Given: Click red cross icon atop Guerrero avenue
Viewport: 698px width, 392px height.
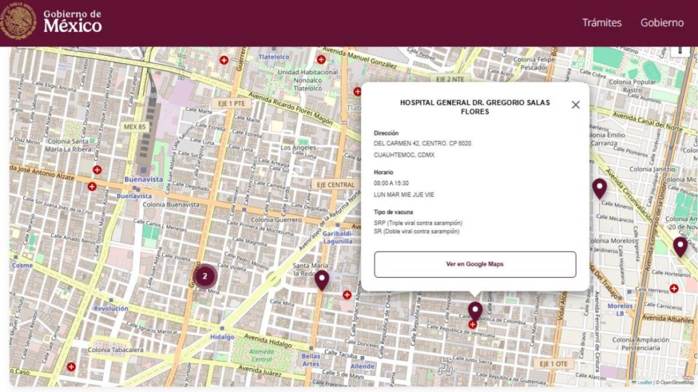Looking at the screenshot, I should coord(224,60).
